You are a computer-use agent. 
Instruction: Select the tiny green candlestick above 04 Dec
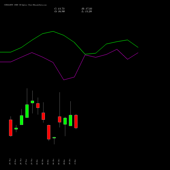[54, 138]
